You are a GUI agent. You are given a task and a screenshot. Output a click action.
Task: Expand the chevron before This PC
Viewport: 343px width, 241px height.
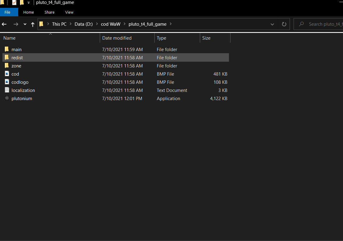[48, 24]
